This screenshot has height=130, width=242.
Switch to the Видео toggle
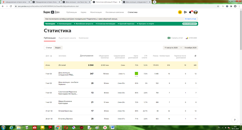58,48
